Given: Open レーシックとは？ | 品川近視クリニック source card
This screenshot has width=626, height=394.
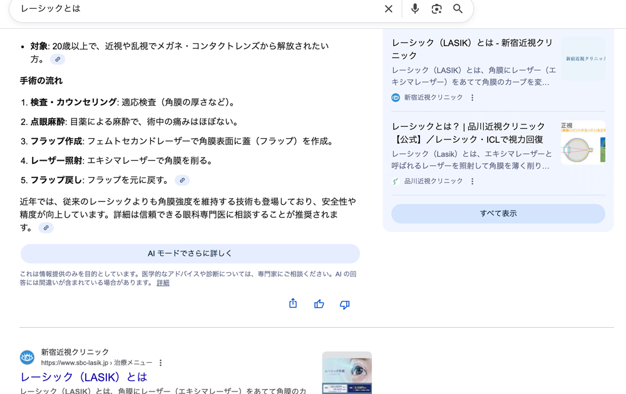Looking at the screenshot, I should [468, 133].
